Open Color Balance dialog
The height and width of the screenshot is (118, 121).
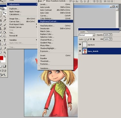coord(55,18)
